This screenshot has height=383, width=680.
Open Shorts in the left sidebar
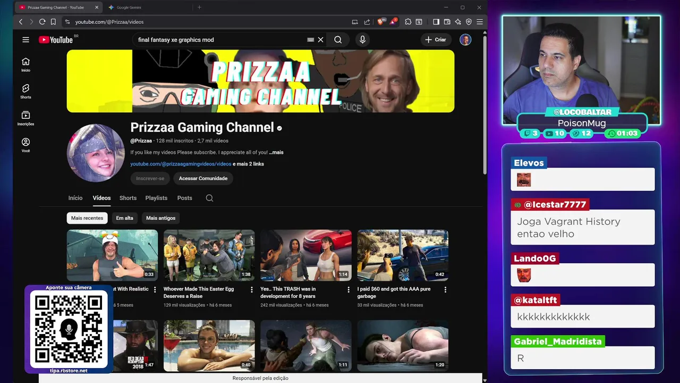coord(25,91)
